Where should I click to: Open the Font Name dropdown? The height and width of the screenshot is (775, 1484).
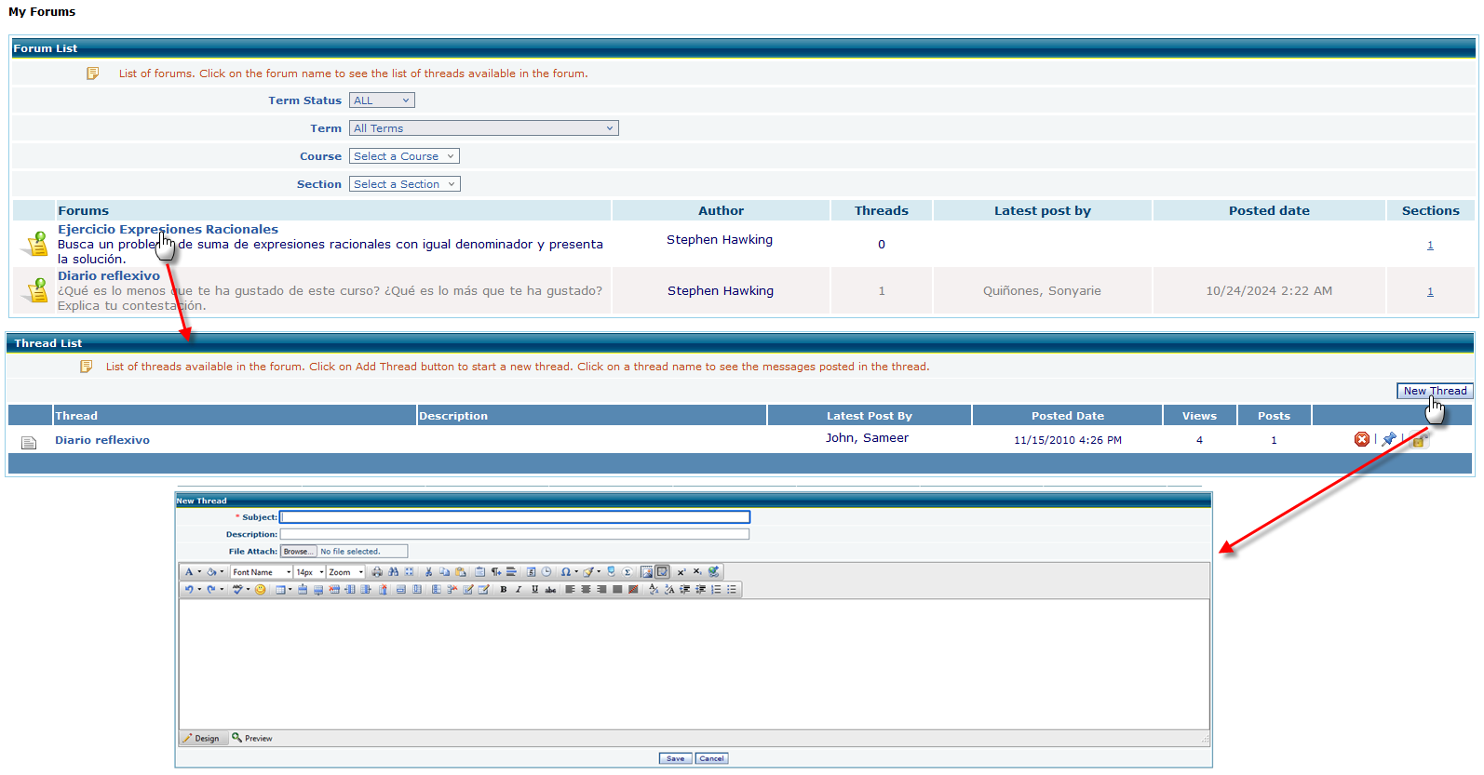pyautogui.click(x=261, y=572)
